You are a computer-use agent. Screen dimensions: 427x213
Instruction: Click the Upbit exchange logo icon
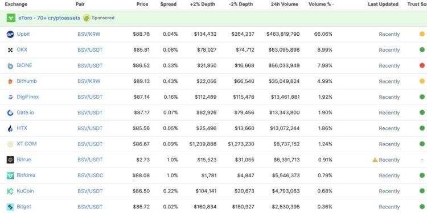10,34
